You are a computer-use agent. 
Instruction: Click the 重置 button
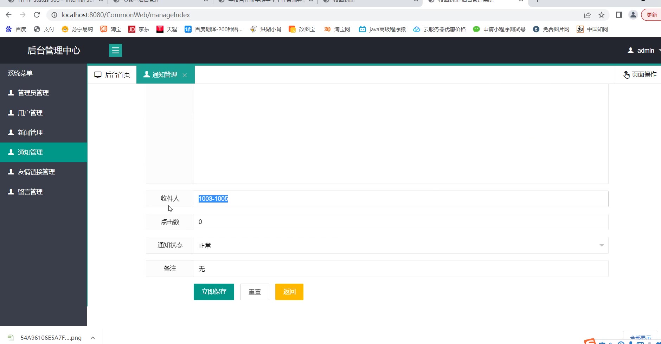[255, 292]
